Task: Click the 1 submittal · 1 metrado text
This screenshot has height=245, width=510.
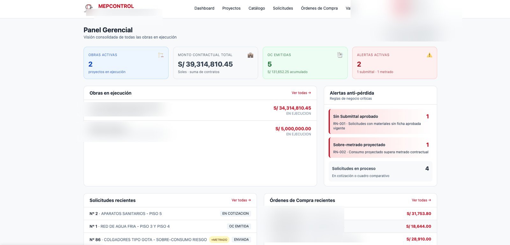Action: 375,72
